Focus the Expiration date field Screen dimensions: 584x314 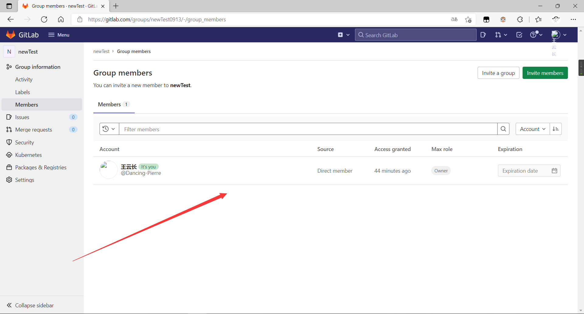(529, 171)
